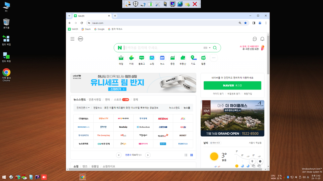
Task: Open the Map (지도) shortcut icon
Action: click(193, 58)
